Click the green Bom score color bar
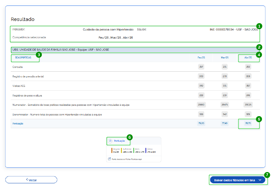272x194 pixels. pos(134,150)
